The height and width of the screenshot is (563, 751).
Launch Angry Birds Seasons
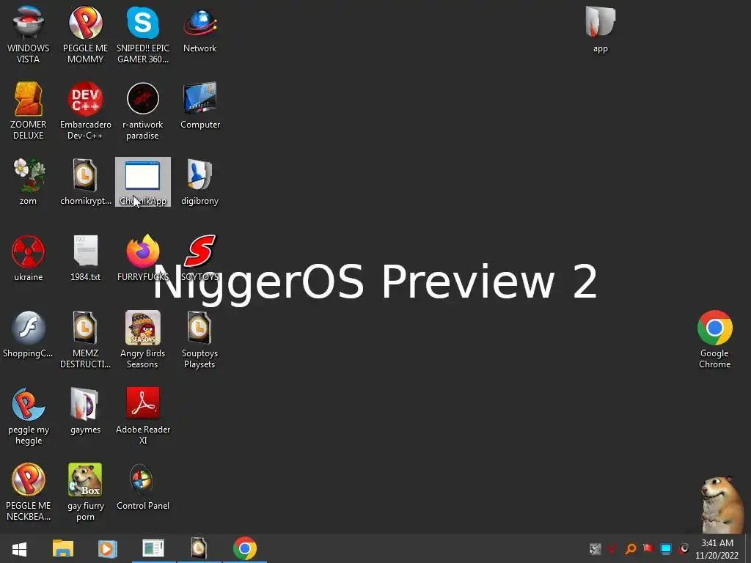point(143,339)
